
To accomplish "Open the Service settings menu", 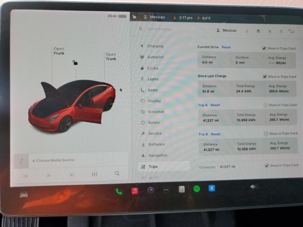I will (x=151, y=133).
